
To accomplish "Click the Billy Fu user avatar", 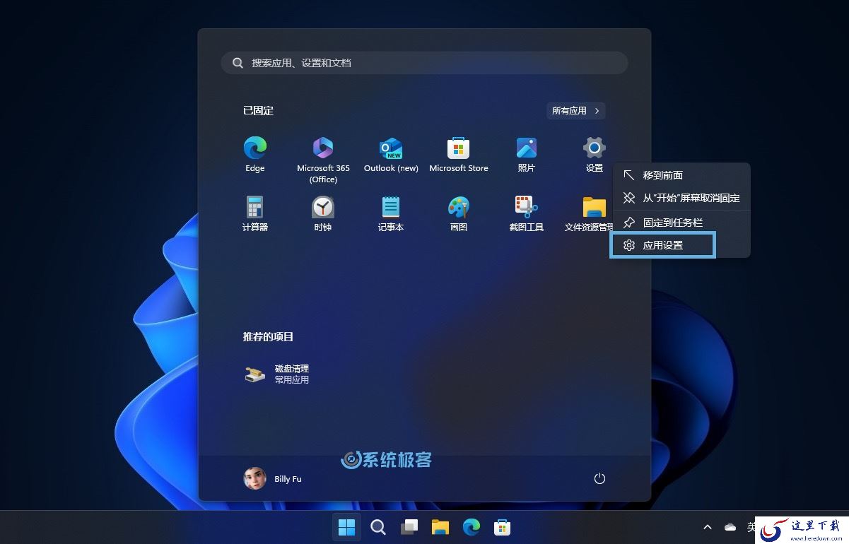I will (254, 478).
